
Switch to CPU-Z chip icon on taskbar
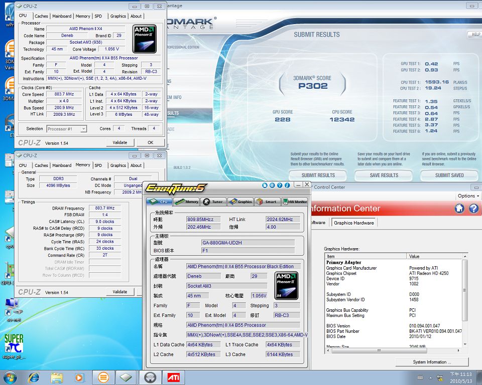(x=126, y=377)
